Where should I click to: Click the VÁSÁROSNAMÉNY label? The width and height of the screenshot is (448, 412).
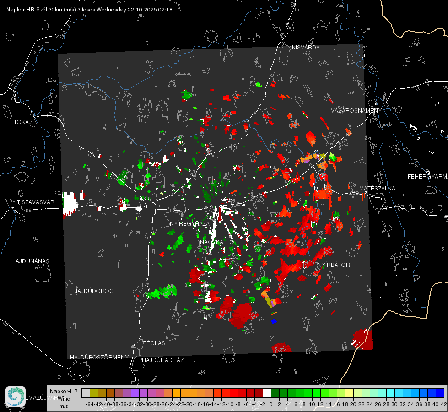click(356, 110)
